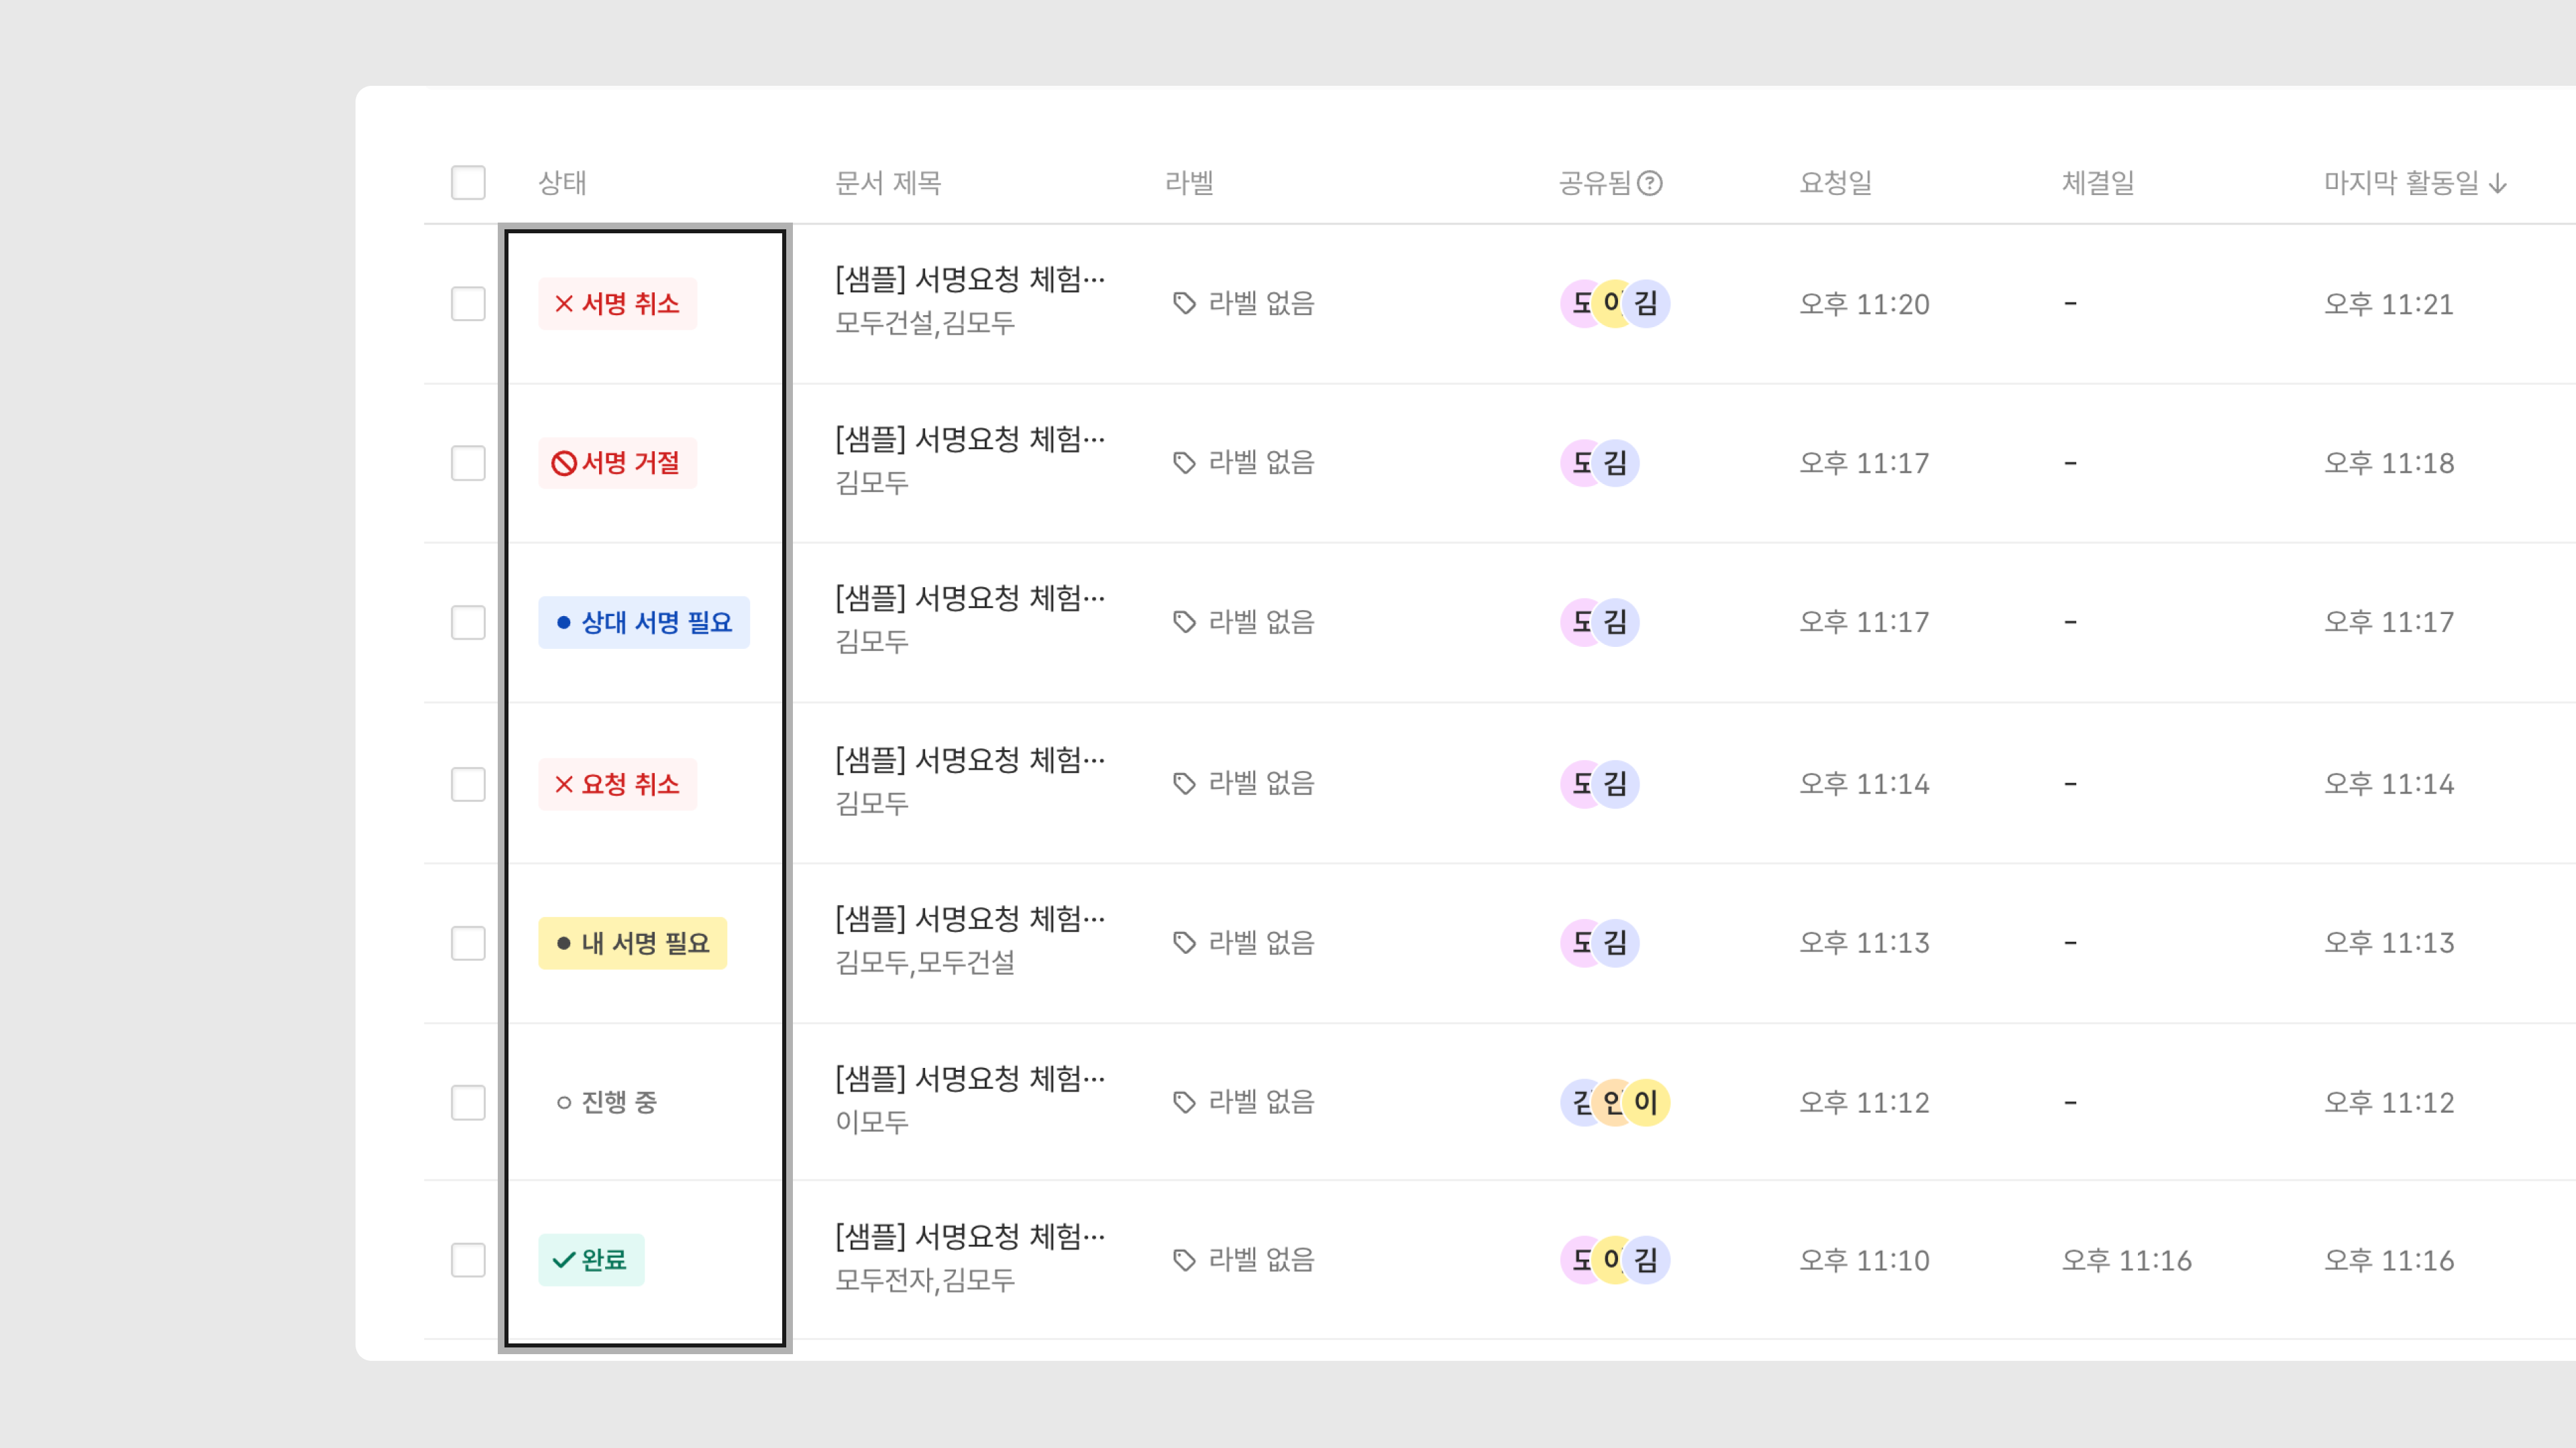Open the 라벨 없음 selector in the 내 서명 필요 row
This screenshot has width=2576, height=1448.
pyautogui.click(x=1244, y=943)
